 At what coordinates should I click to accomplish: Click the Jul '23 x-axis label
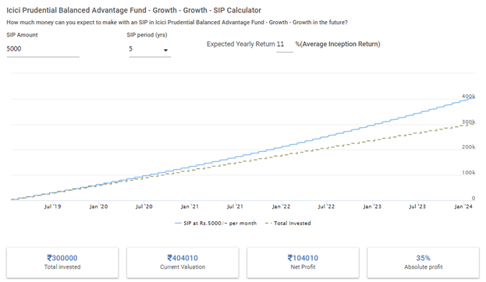(417, 206)
